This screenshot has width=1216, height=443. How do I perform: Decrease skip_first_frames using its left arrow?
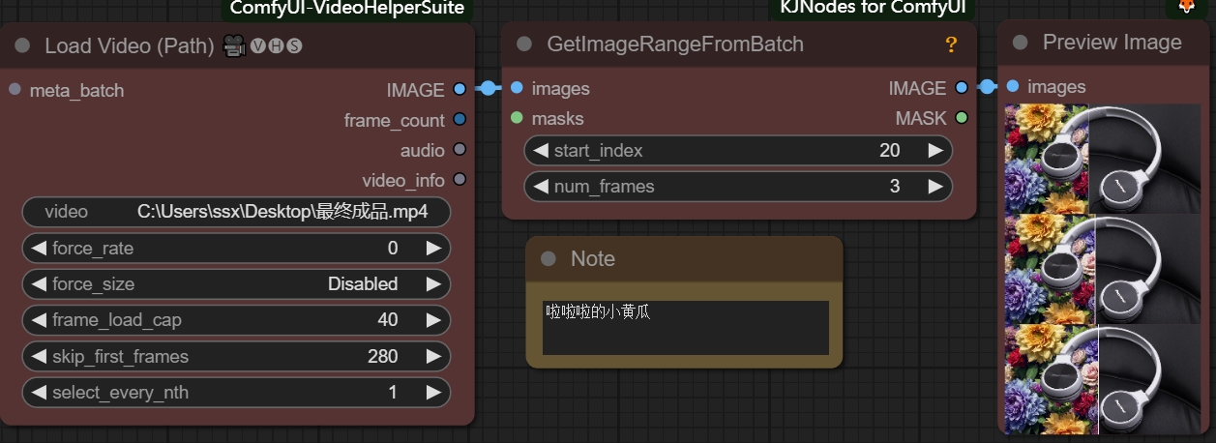pyautogui.click(x=39, y=357)
